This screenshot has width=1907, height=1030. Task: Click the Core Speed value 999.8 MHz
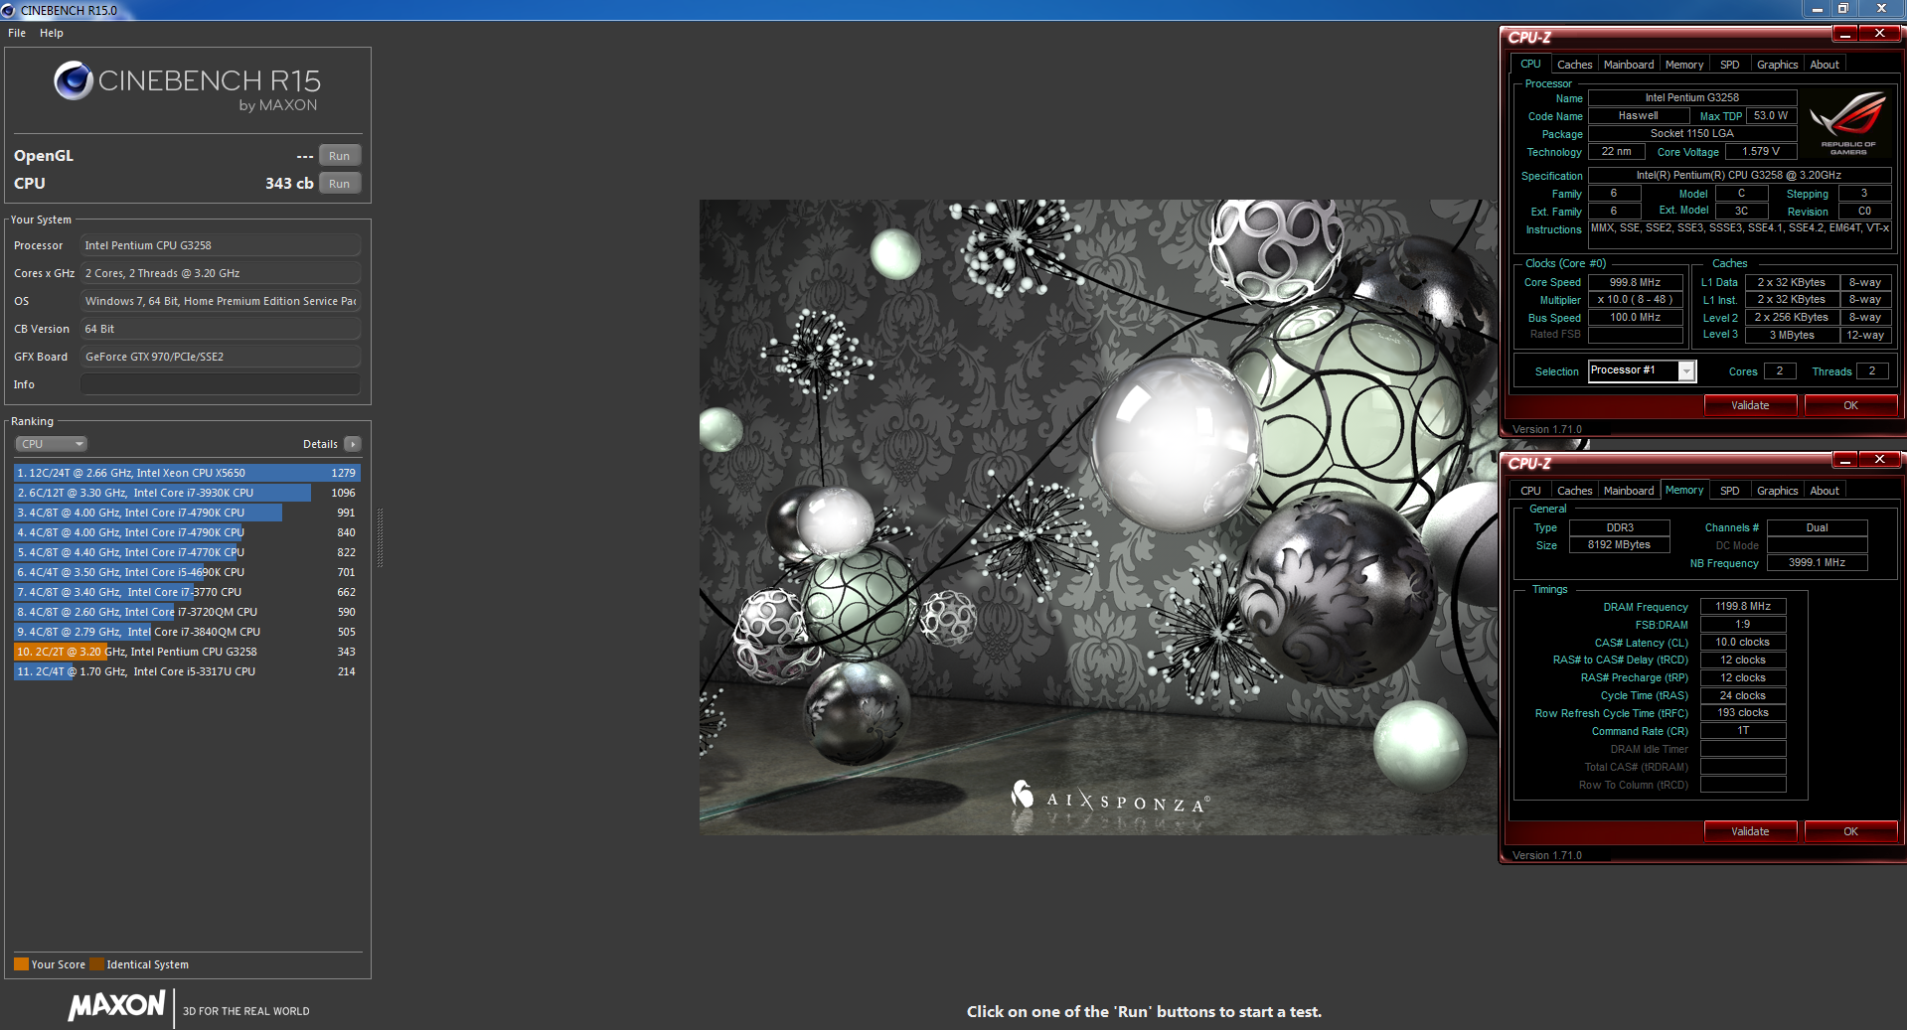click(1635, 282)
